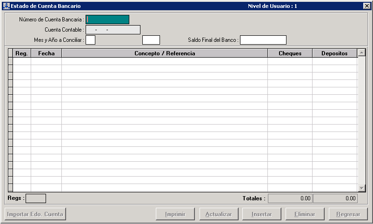
Task: Click the grid scrollbar down arrow
Action: pos(362,188)
